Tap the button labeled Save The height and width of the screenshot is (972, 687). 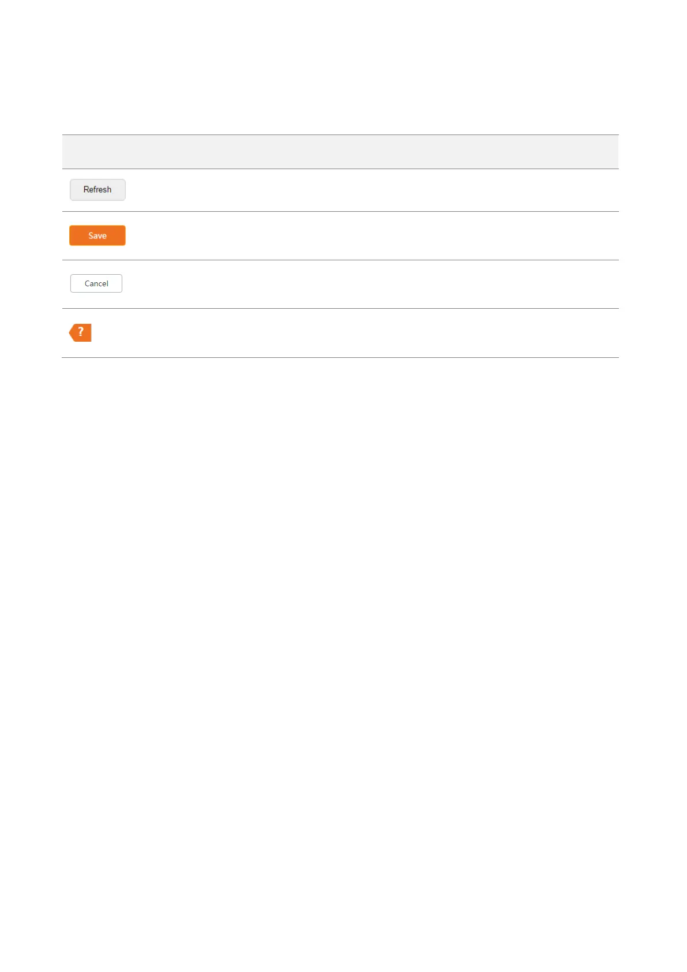tap(97, 235)
